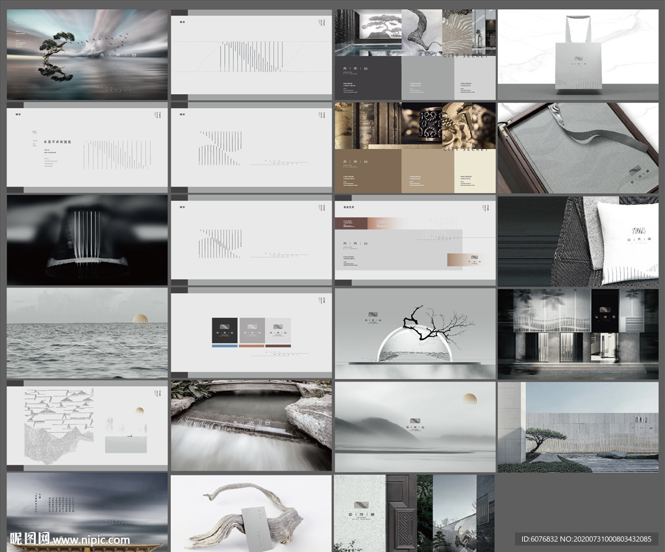The image size is (665, 552).
Task: Open the mountain line drawing slide
Action: click(x=87, y=426)
